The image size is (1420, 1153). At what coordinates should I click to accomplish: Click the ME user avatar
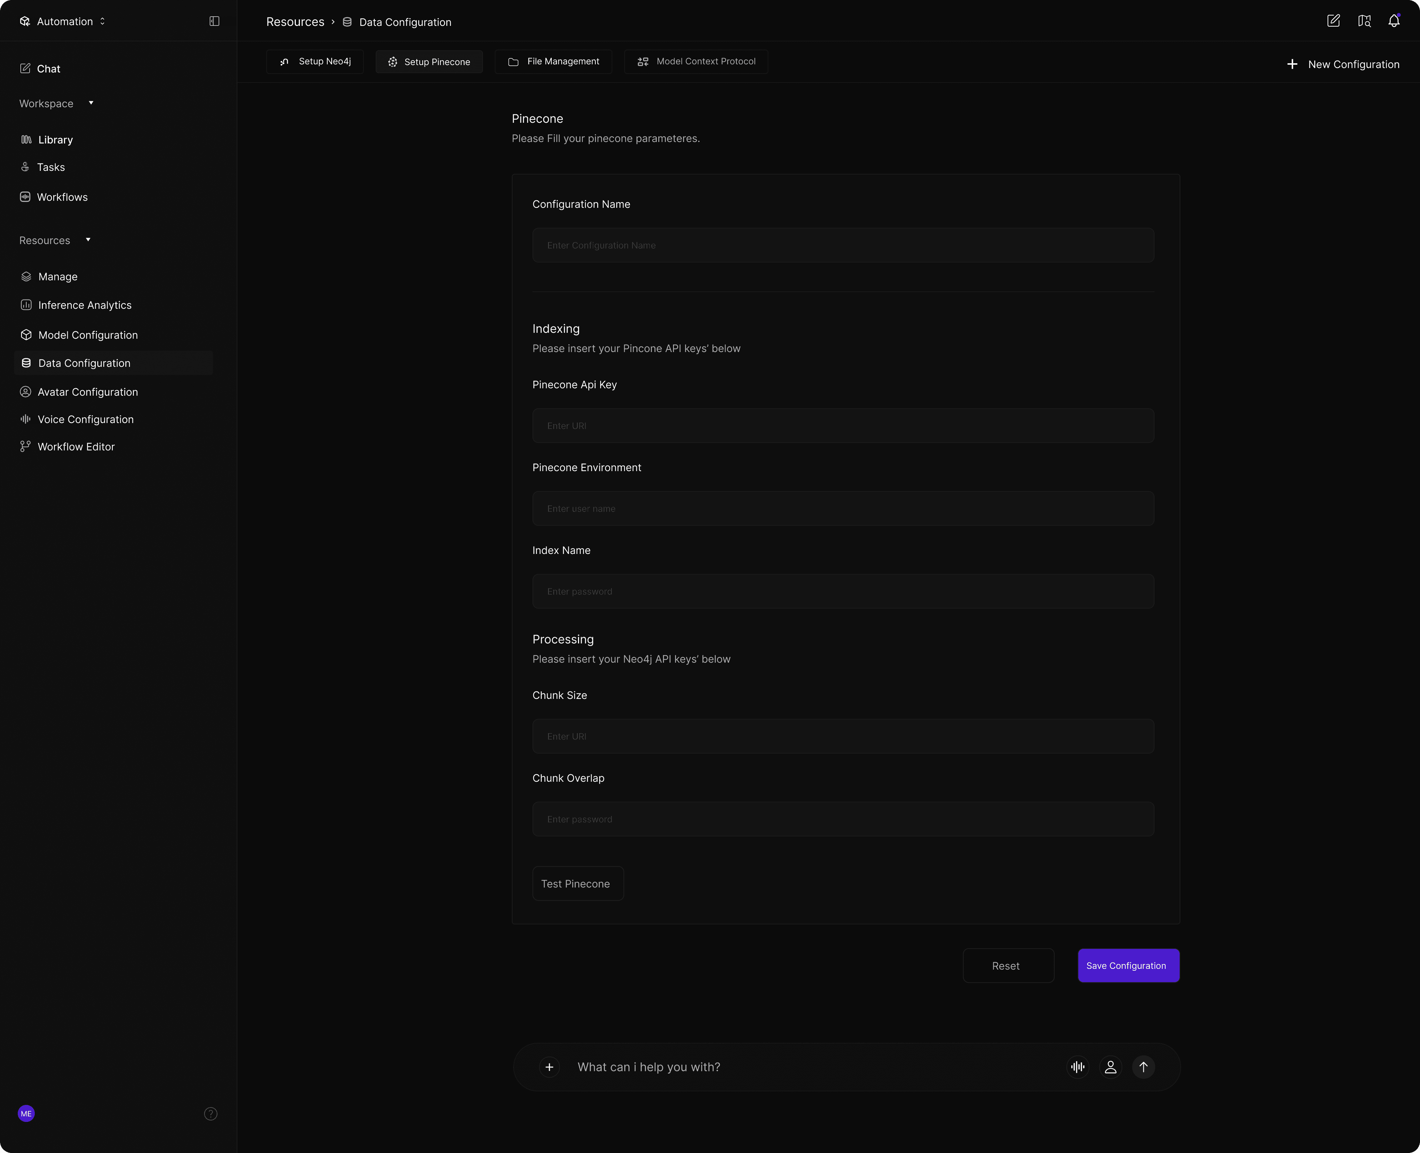pyautogui.click(x=26, y=1114)
